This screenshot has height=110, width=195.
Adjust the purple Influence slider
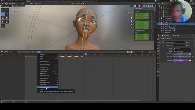pyautogui.click(x=181, y=61)
